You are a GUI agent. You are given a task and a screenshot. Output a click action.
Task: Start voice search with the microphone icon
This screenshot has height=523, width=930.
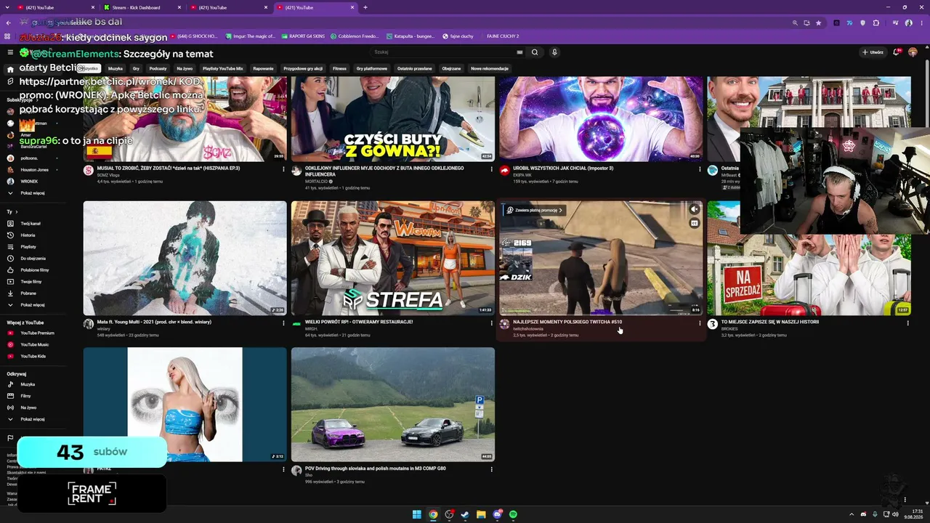point(554,52)
